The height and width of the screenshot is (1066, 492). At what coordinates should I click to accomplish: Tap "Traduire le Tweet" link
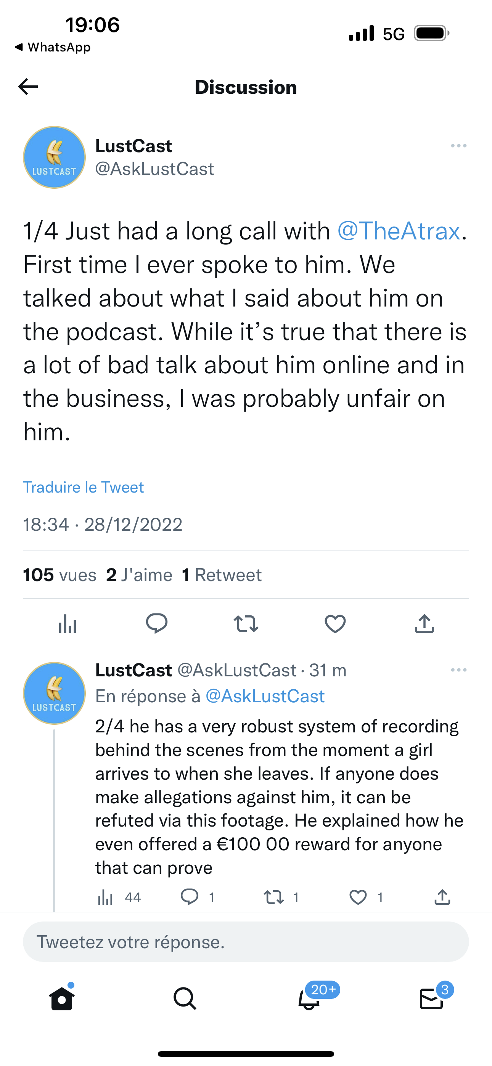click(x=83, y=487)
